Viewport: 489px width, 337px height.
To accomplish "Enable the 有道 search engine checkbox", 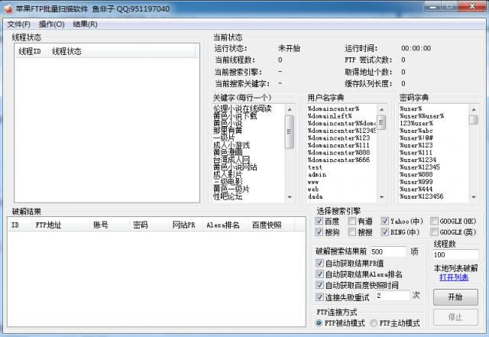I will 352,222.
